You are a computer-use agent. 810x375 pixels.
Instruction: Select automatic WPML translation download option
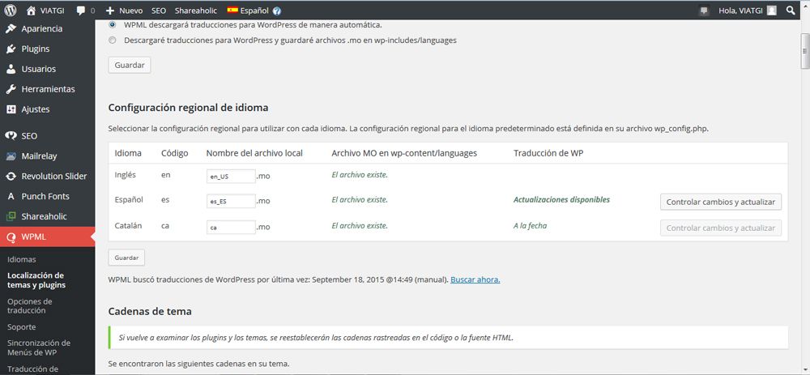point(113,24)
